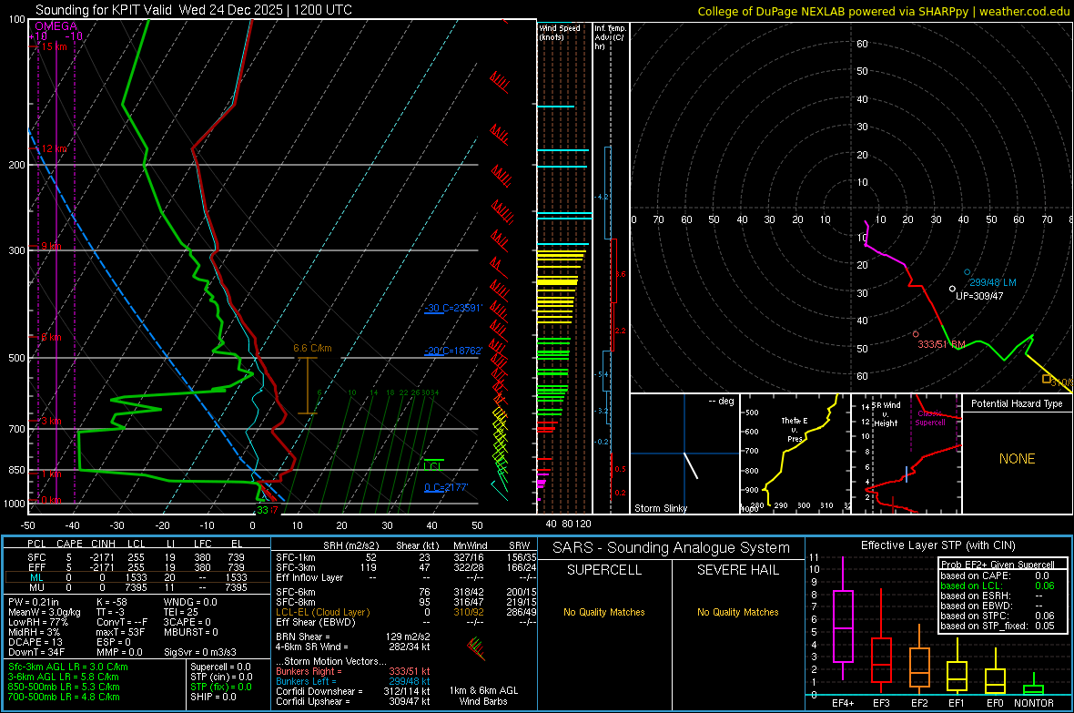Click the blue Bunkers Left circle on hodograph
Image resolution: width=1074 pixels, height=713 pixels.
pos(968,272)
